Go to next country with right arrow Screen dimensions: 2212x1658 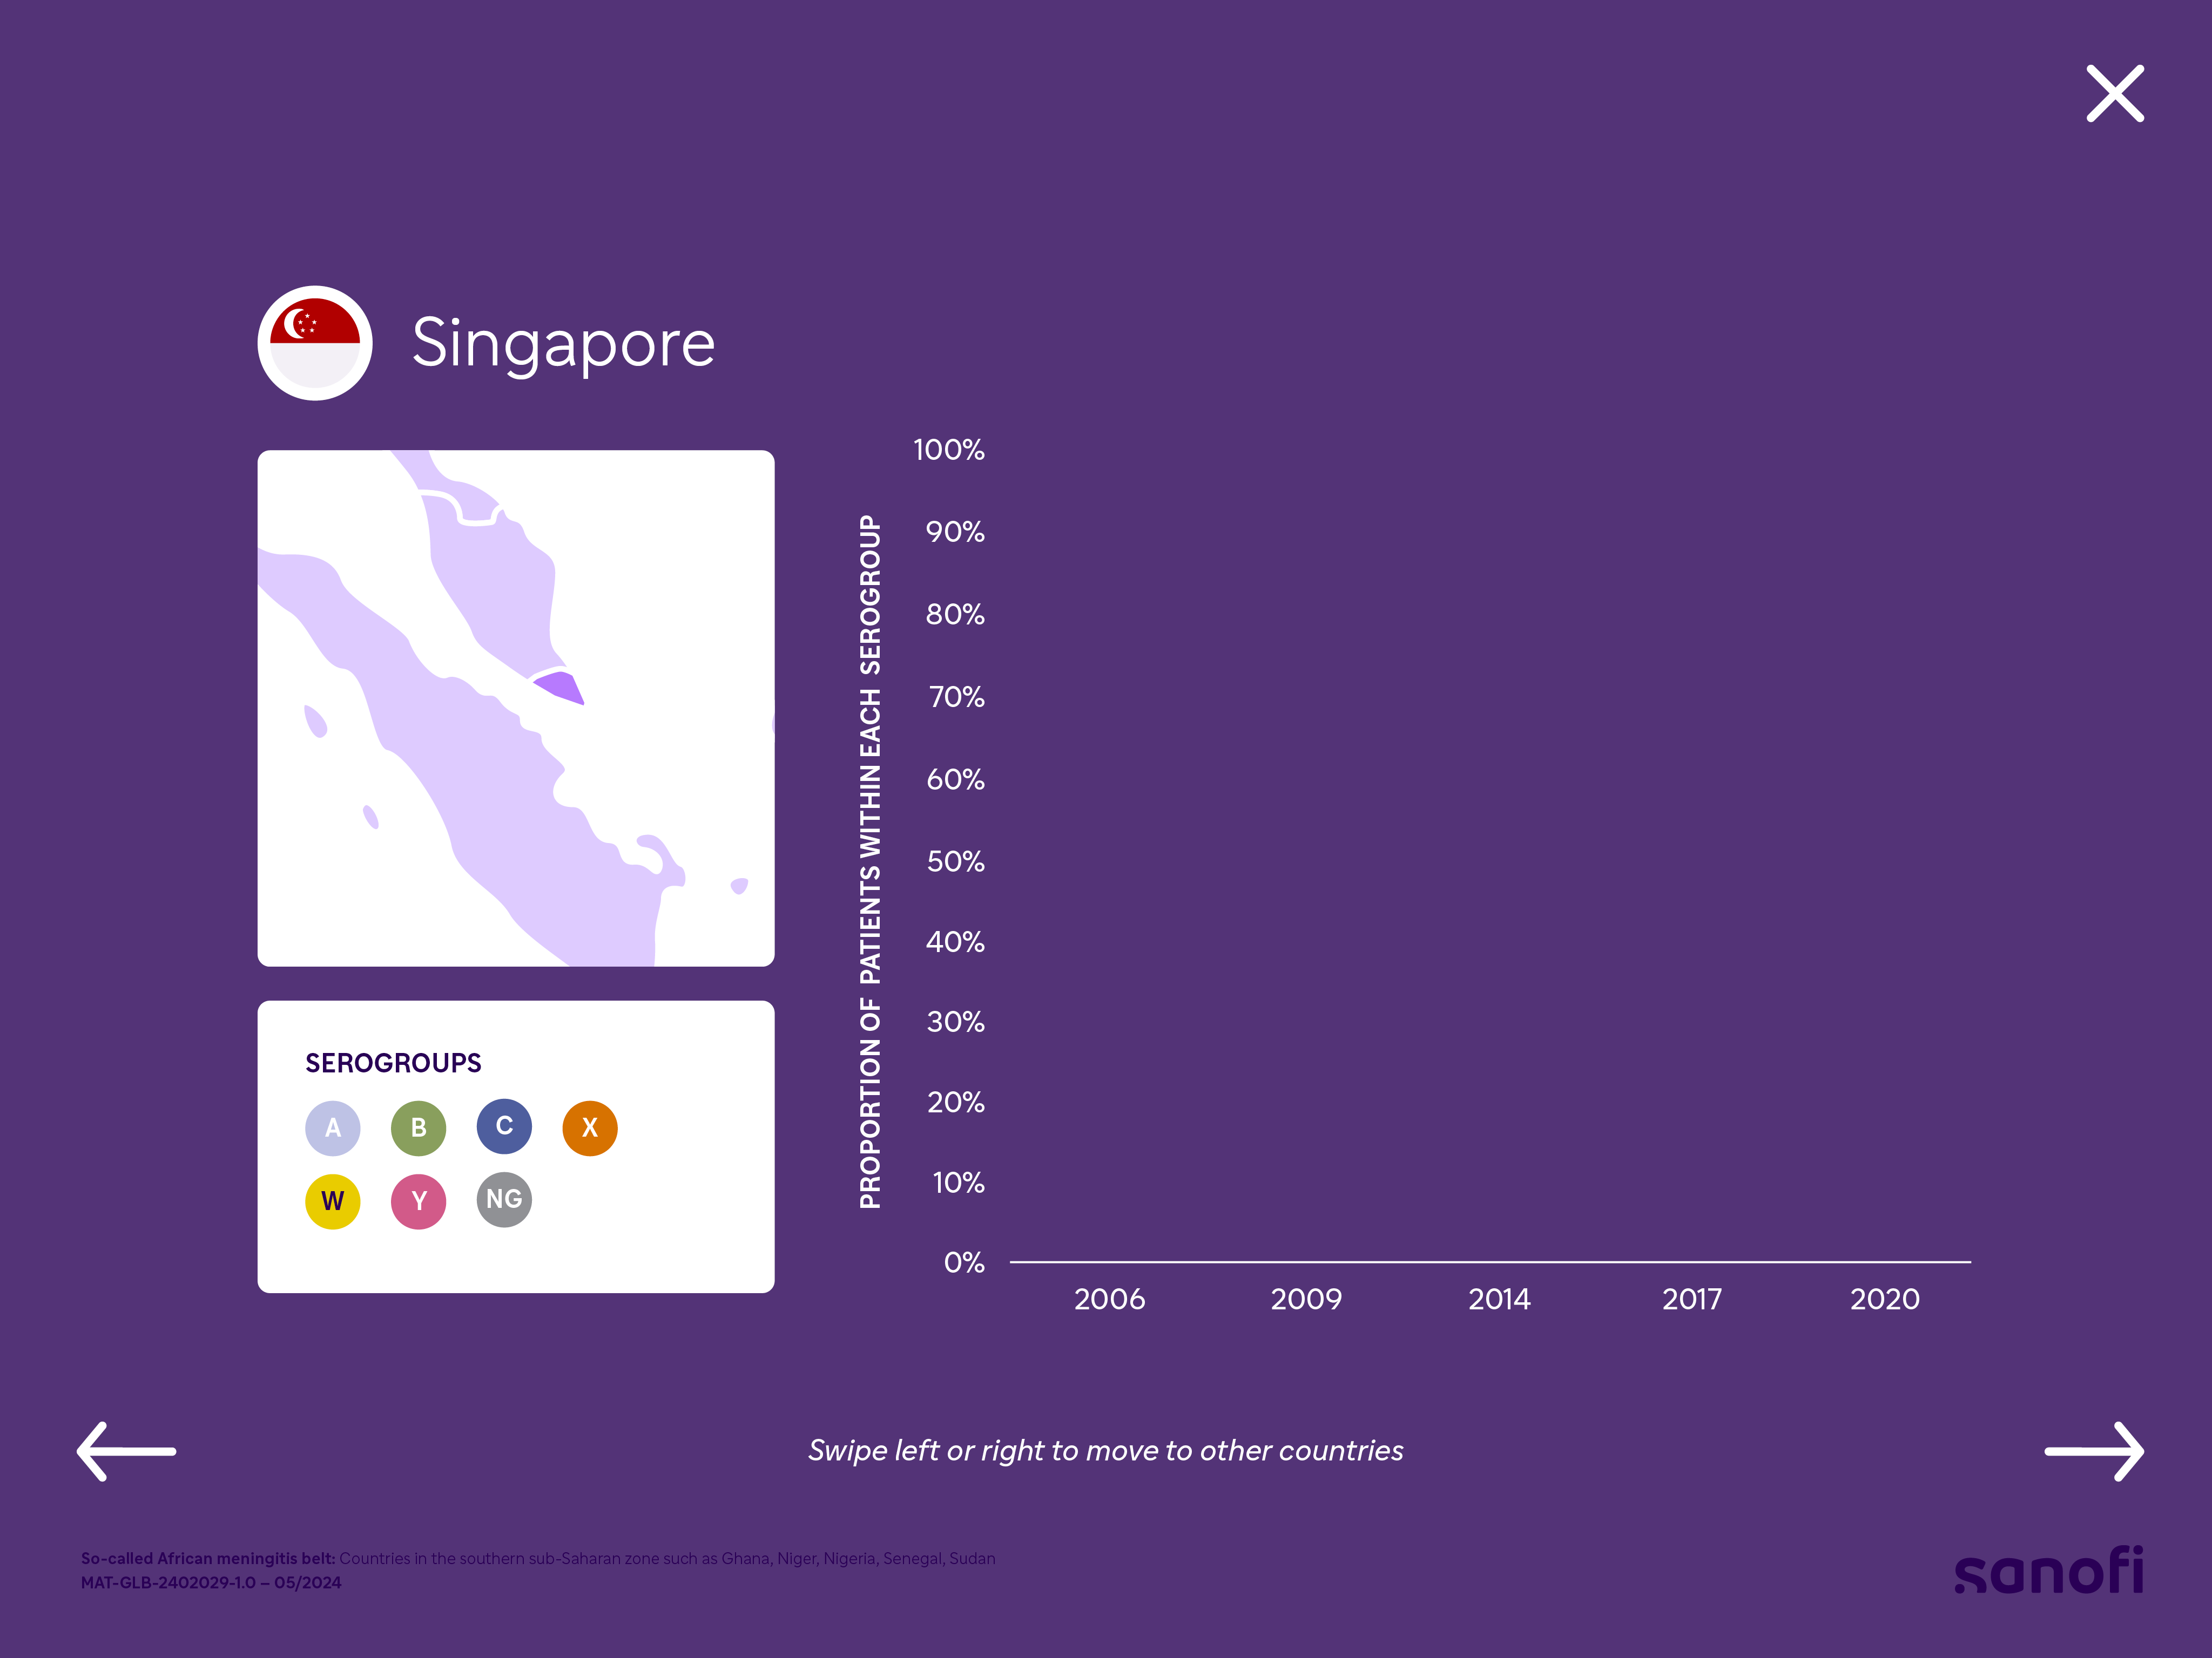[x=2094, y=1450]
